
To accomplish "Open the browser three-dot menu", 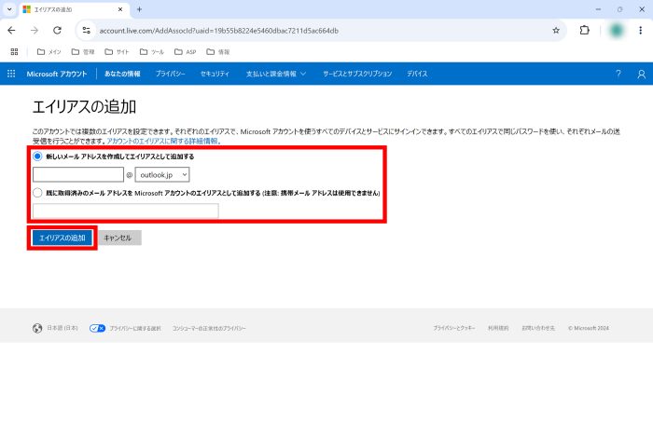I will tap(640, 30).
